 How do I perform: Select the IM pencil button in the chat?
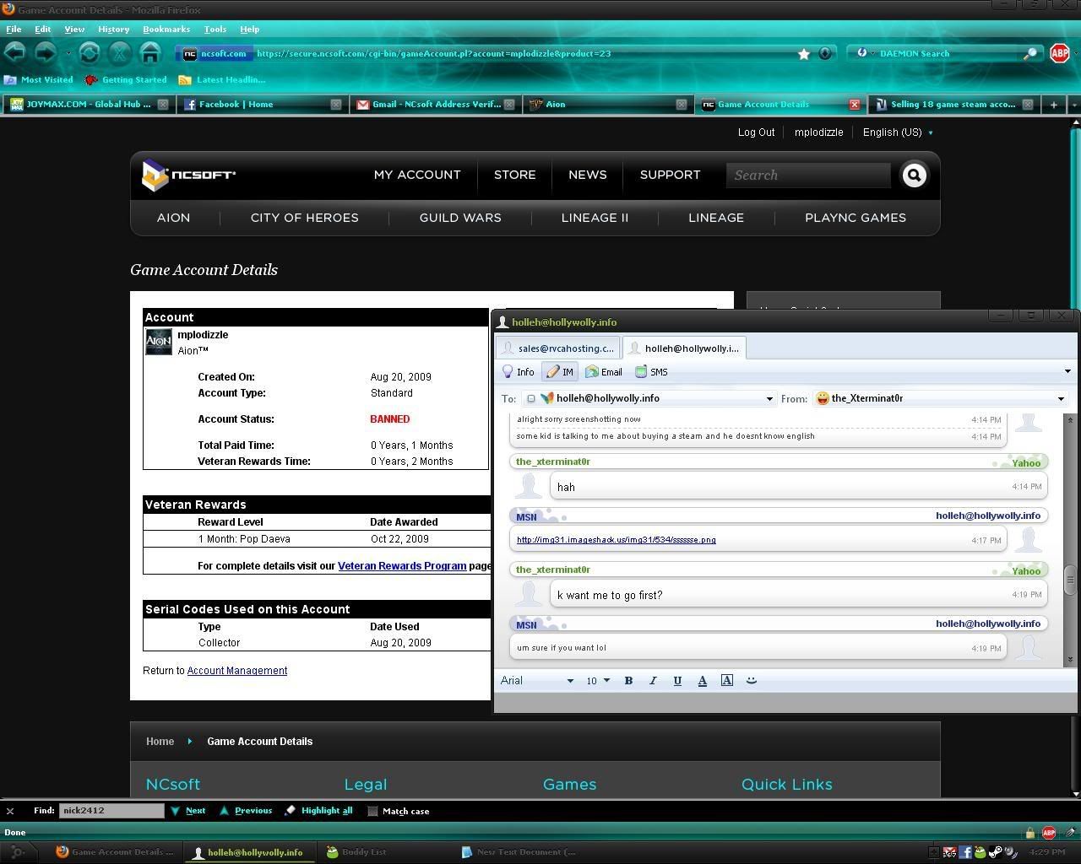[560, 371]
